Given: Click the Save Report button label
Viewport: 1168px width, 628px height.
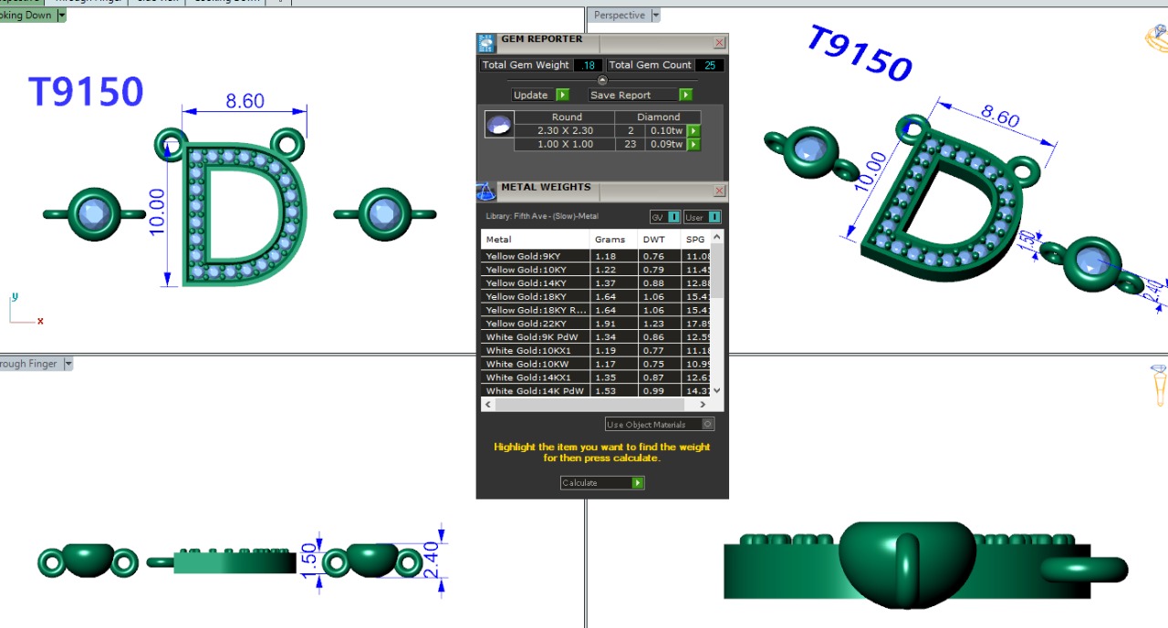Looking at the screenshot, I should [620, 95].
